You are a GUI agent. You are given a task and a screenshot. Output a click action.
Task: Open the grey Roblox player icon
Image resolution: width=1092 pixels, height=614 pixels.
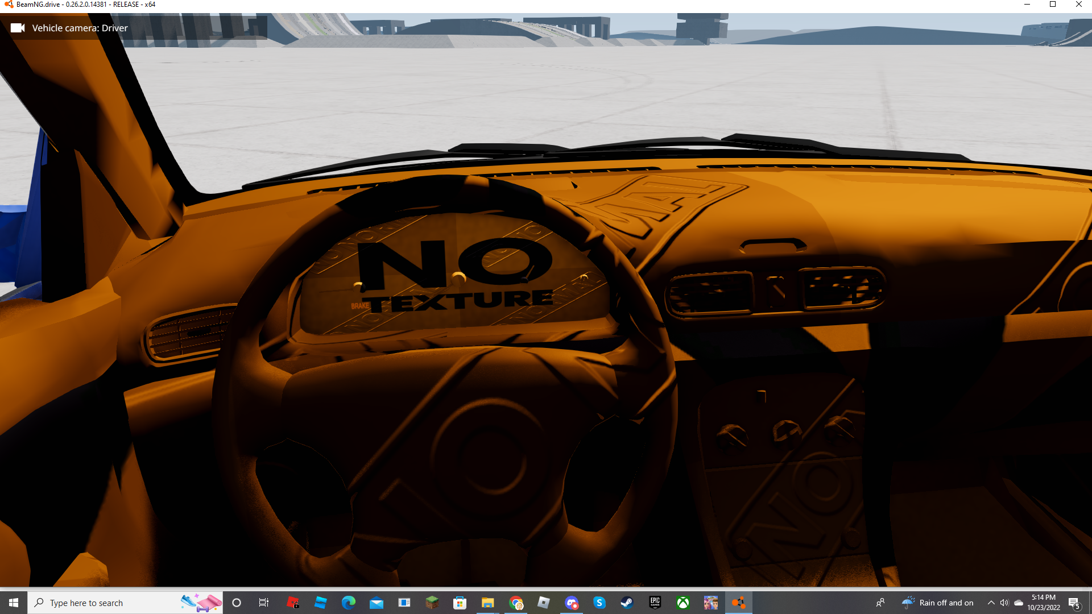pos(544,603)
